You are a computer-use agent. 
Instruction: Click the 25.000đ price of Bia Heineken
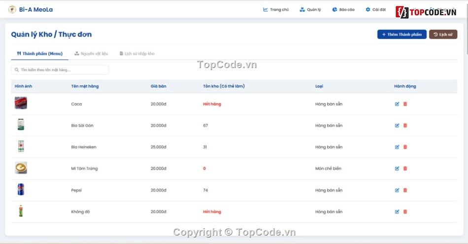point(159,147)
